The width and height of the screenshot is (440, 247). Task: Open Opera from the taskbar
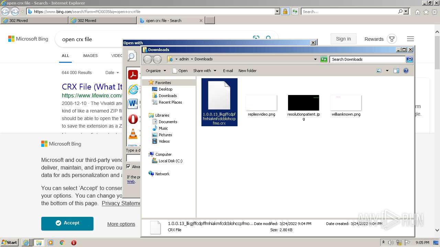[74, 243]
